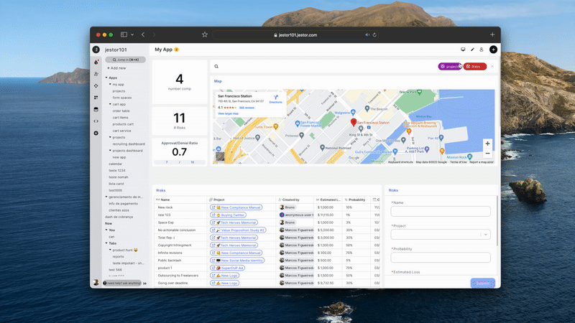
Task: Open a new Safari tab with plus
Action: tap(492, 34)
